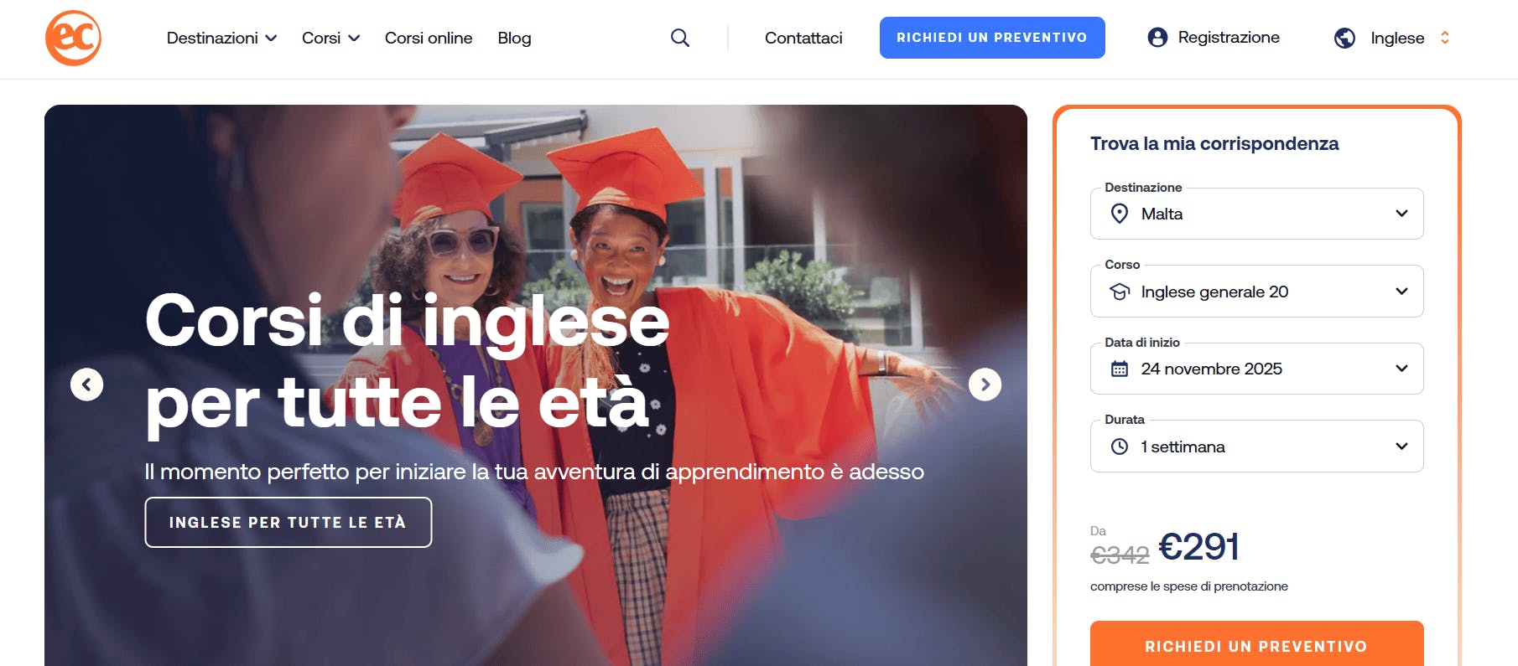This screenshot has width=1518, height=666.
Task: Open the Blog menu item
Action: [514, 38]
